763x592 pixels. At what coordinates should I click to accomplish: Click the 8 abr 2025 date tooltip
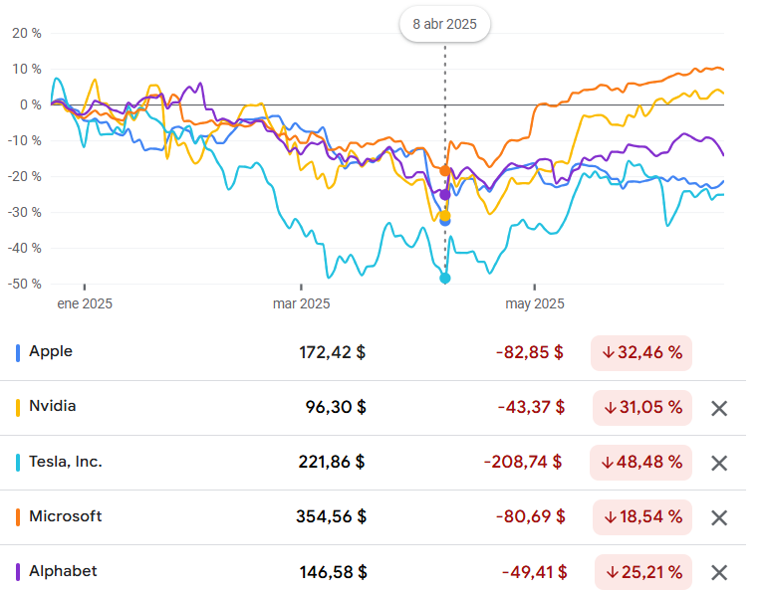pos(445,24)
